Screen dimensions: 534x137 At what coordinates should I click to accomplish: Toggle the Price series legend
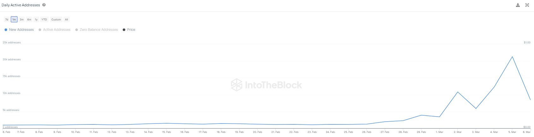click(131, 30)
